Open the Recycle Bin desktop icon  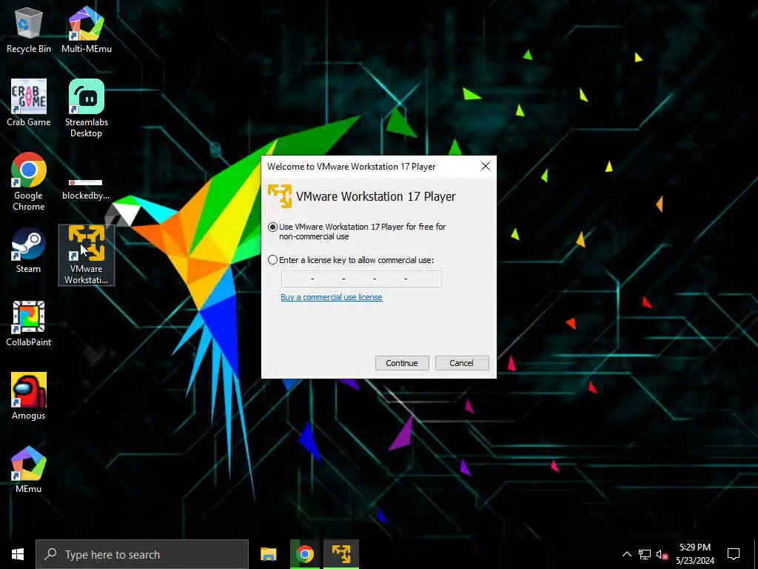[x=29, y=29]
